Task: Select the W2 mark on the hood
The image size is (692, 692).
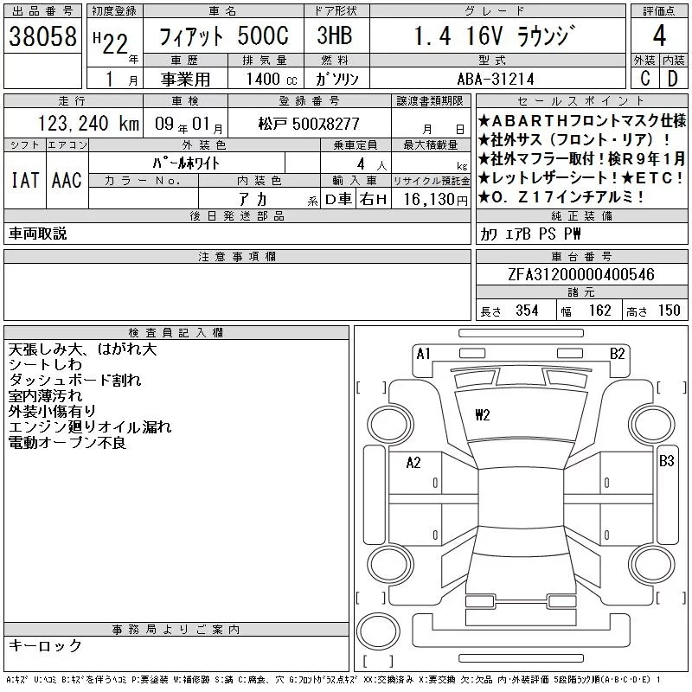Action: (x=483, y=415)
